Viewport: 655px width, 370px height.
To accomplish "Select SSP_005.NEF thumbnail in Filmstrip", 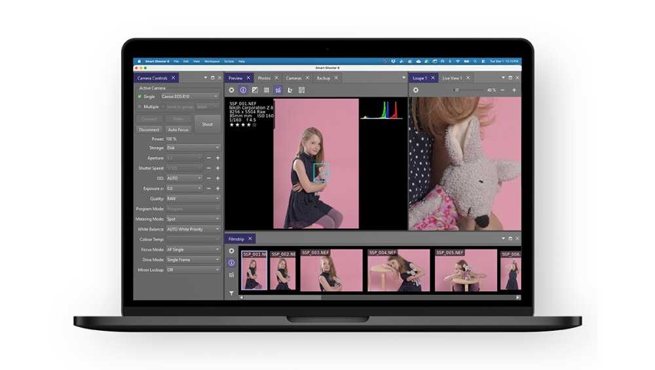I will 466,270.
